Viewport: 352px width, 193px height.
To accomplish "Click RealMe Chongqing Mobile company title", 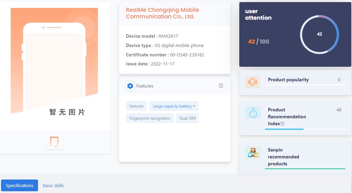I will [x=162, y=13].
